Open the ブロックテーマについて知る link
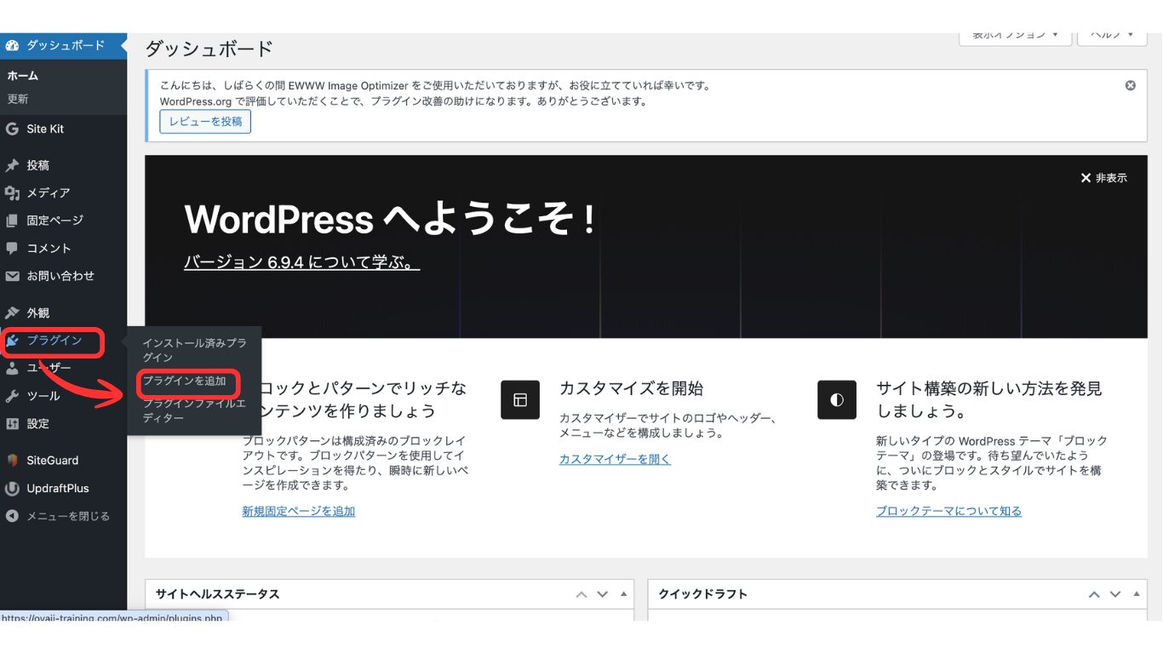The height and width of the screenshot is (654, 1163). tap(948, 512)
